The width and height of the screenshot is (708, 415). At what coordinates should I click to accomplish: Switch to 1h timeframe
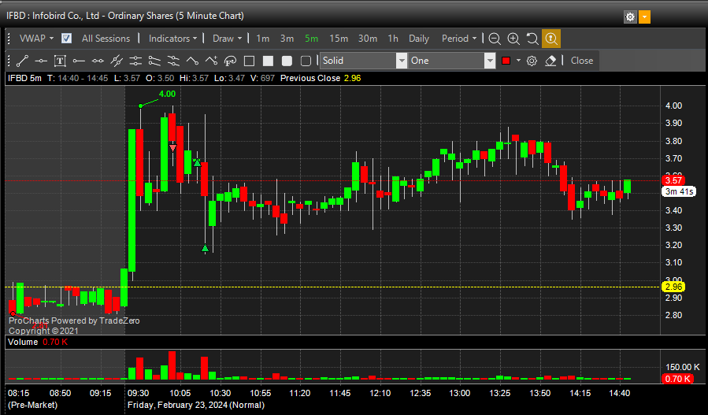pos(393,39)
